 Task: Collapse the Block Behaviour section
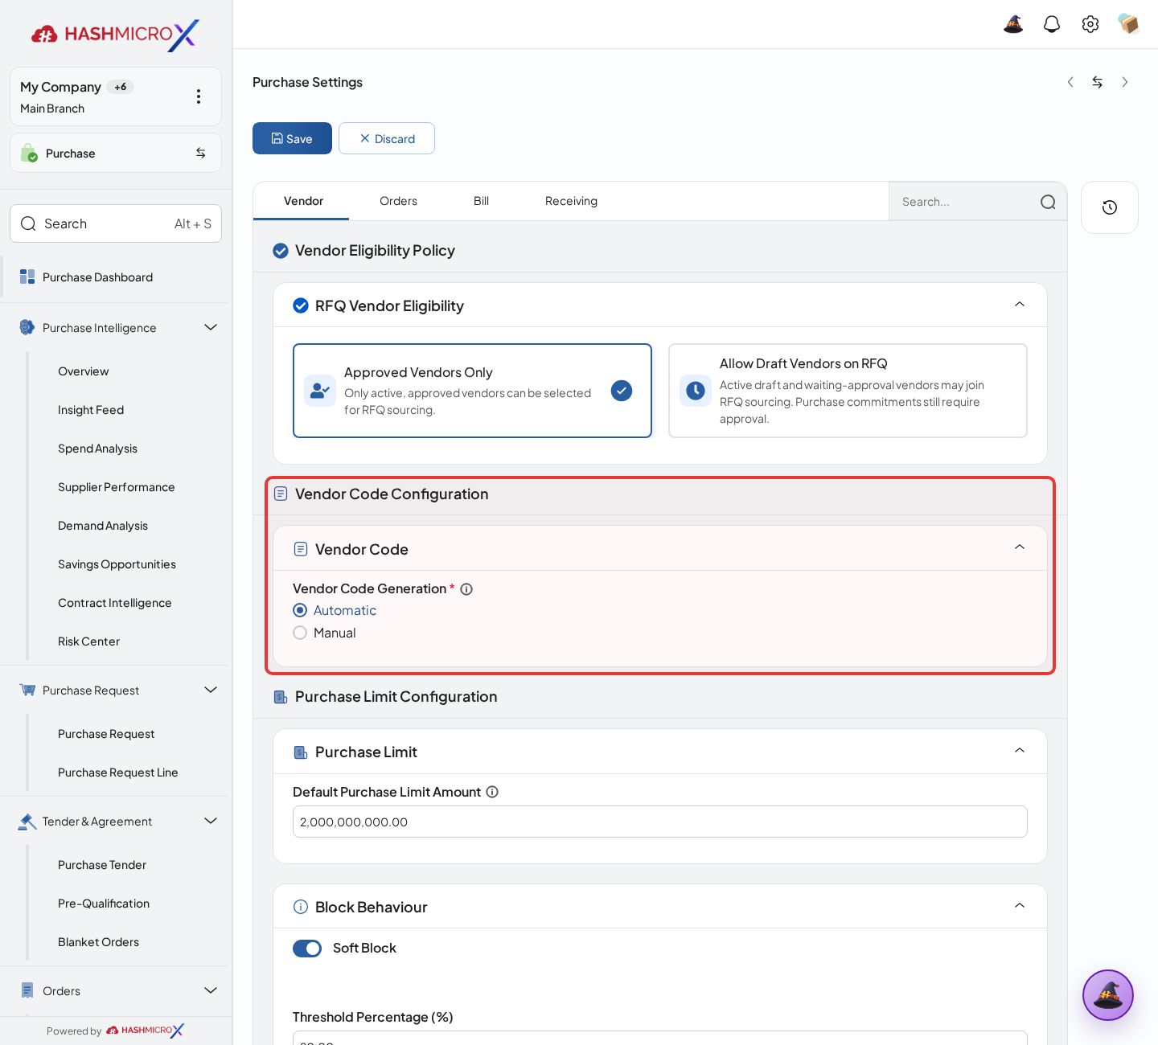pos(1020,906)
